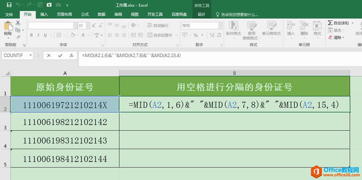The width and height of the screenshot is (362, 180).
Task: Open 格式 cell format menu
Action: click(x=317, y=29)
